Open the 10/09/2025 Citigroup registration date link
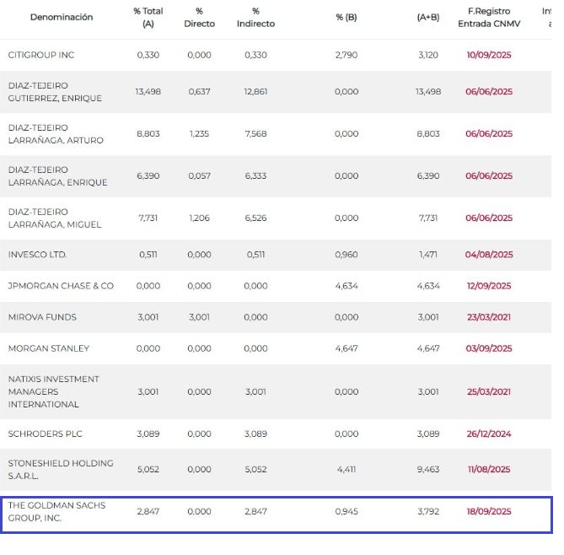This screenshot has width=564, height=555. (x=488, y=55)
